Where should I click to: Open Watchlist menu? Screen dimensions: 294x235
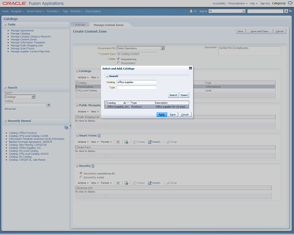tap(76, 11)
